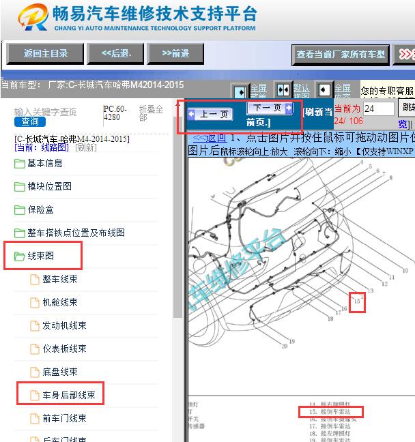This screenshot has width=415, height=442.
Task: Open the 前车门线束 document
Action: [64, 418]
